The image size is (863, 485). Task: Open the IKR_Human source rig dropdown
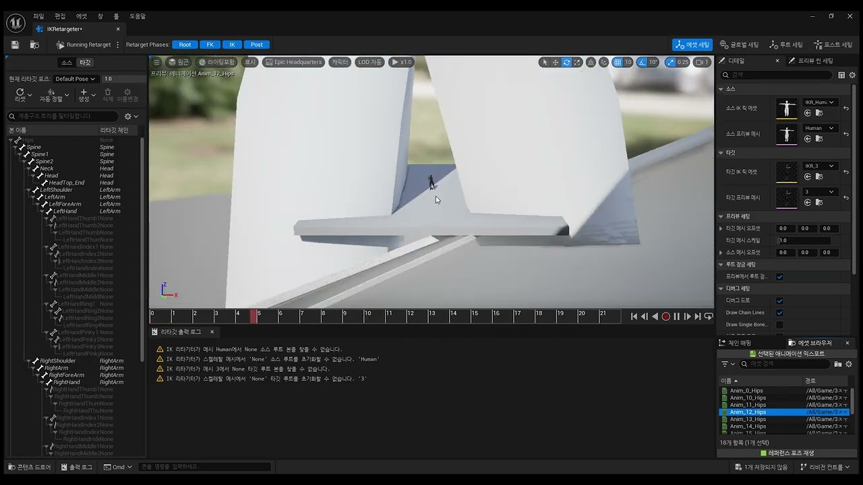[819, 102]
